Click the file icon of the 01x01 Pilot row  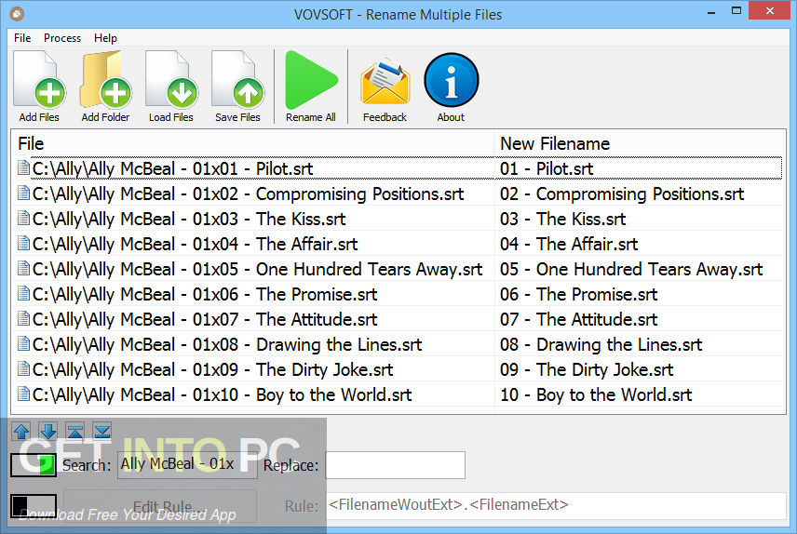click(x=23, y=167)
